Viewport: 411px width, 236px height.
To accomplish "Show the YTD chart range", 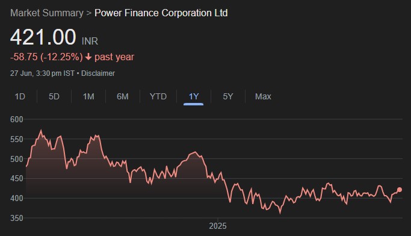I will [158, 96].
